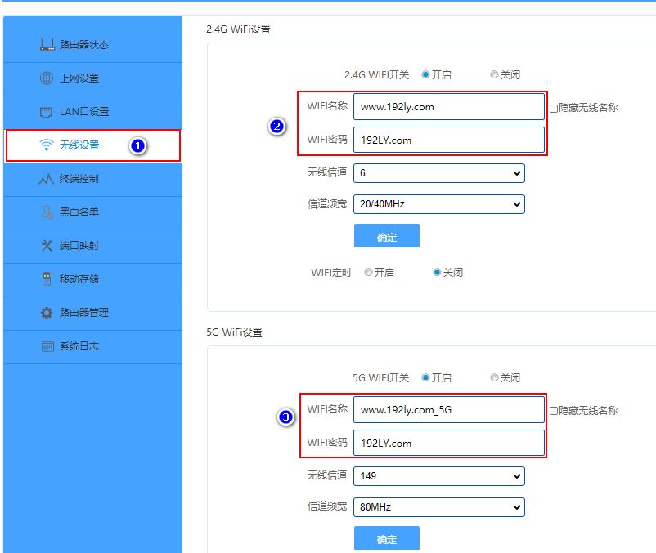656x553 pixels.
Task: Open 5G 无线信道 dropdown showing 149
Action: 439,476
